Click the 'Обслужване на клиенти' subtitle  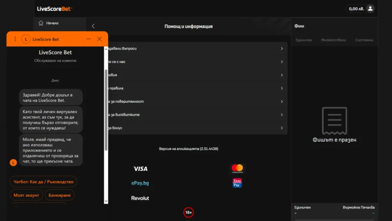point(55,61)
